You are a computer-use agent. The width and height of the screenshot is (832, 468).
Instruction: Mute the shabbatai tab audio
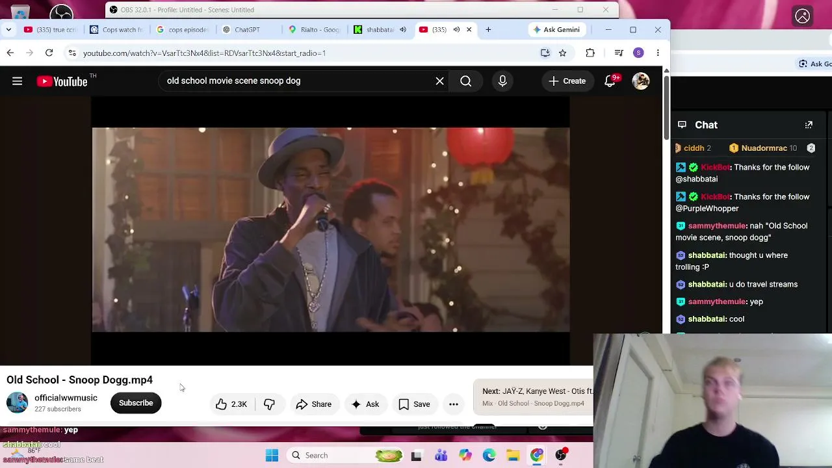pos(403,29)
